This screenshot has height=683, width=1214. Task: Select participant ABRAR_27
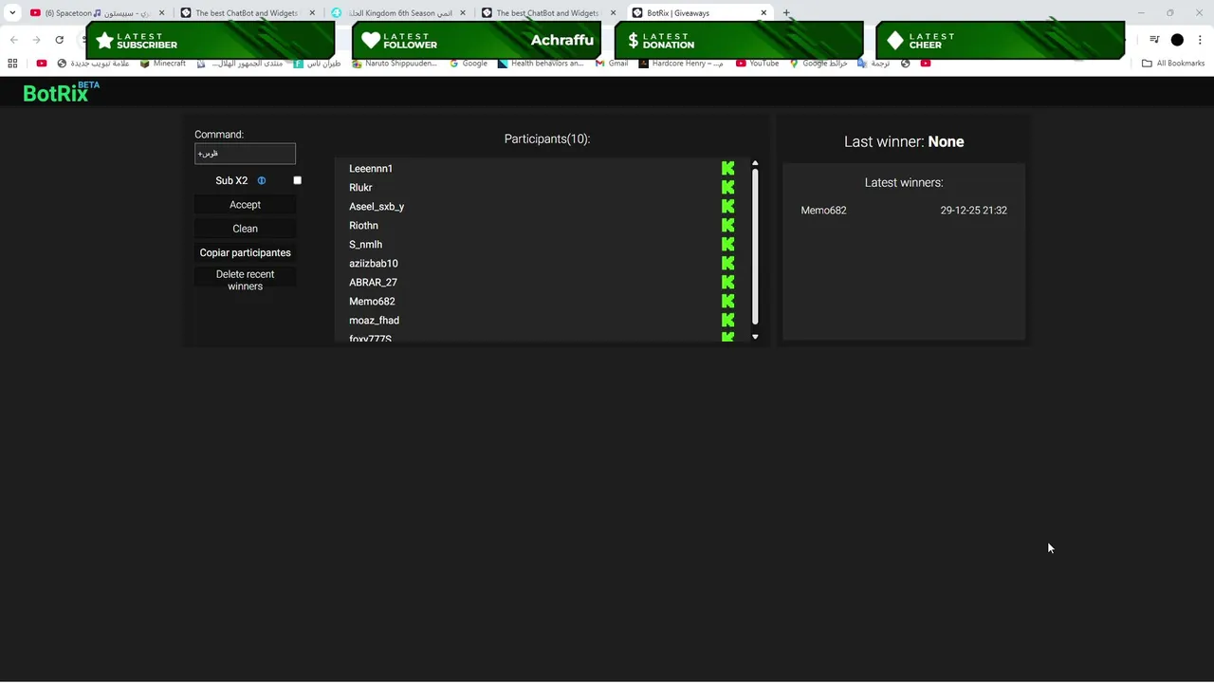tap(373, 283)
